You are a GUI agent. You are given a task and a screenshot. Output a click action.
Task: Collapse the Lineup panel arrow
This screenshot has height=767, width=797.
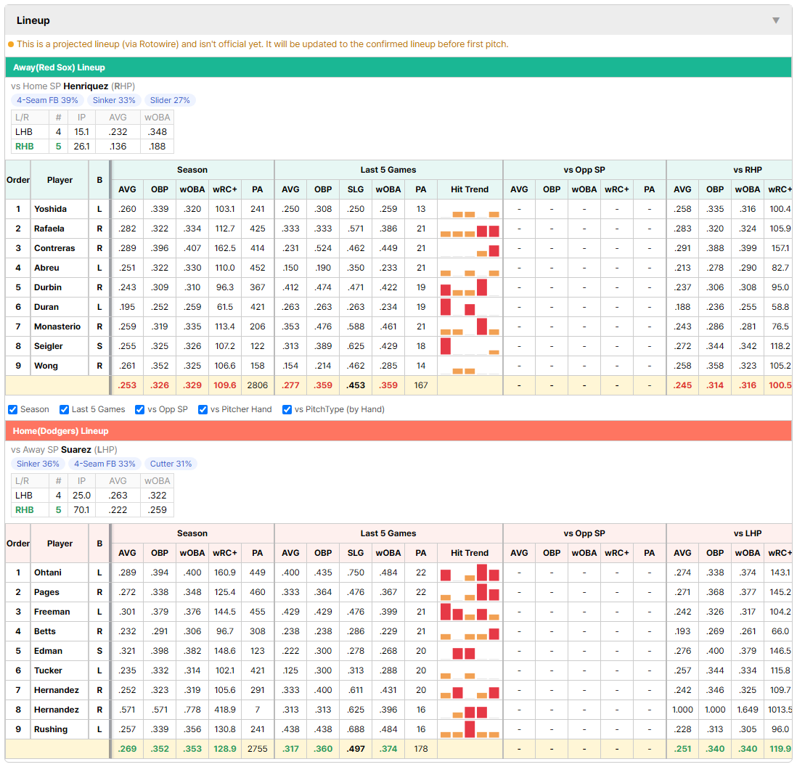point(776,20)
